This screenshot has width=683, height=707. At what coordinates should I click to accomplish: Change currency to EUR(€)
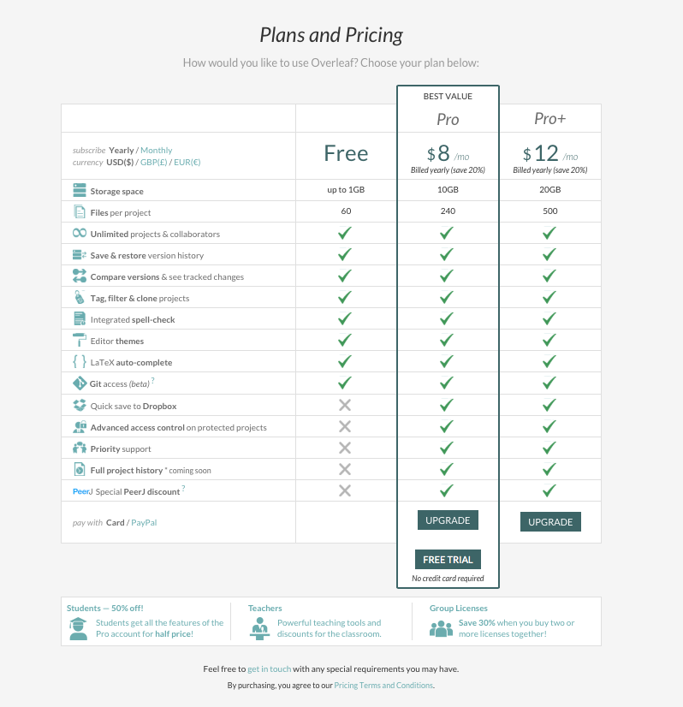coord(187,163)
